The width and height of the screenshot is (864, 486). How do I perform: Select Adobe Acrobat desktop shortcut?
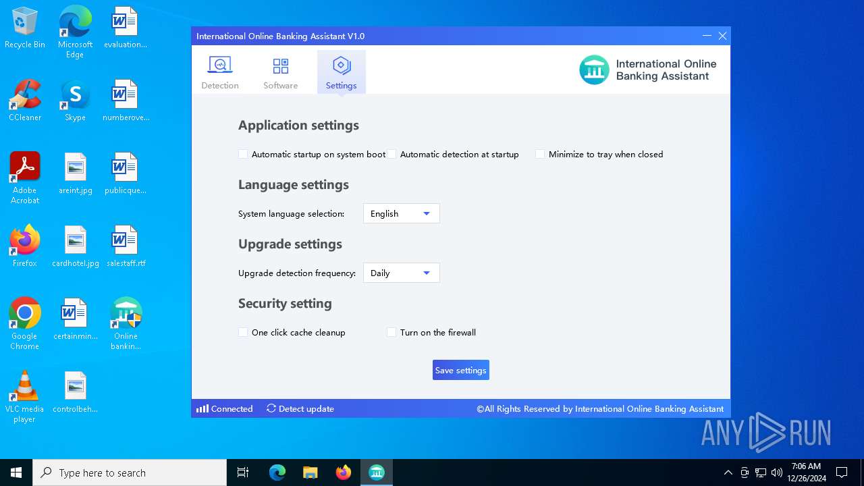point(25,178)
